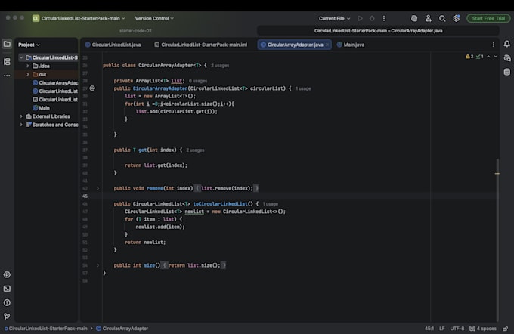Image resolution: width=514 pixels, height=334 pixels.
Task: Open the Notifications bell
Action: tap(506, 44)
